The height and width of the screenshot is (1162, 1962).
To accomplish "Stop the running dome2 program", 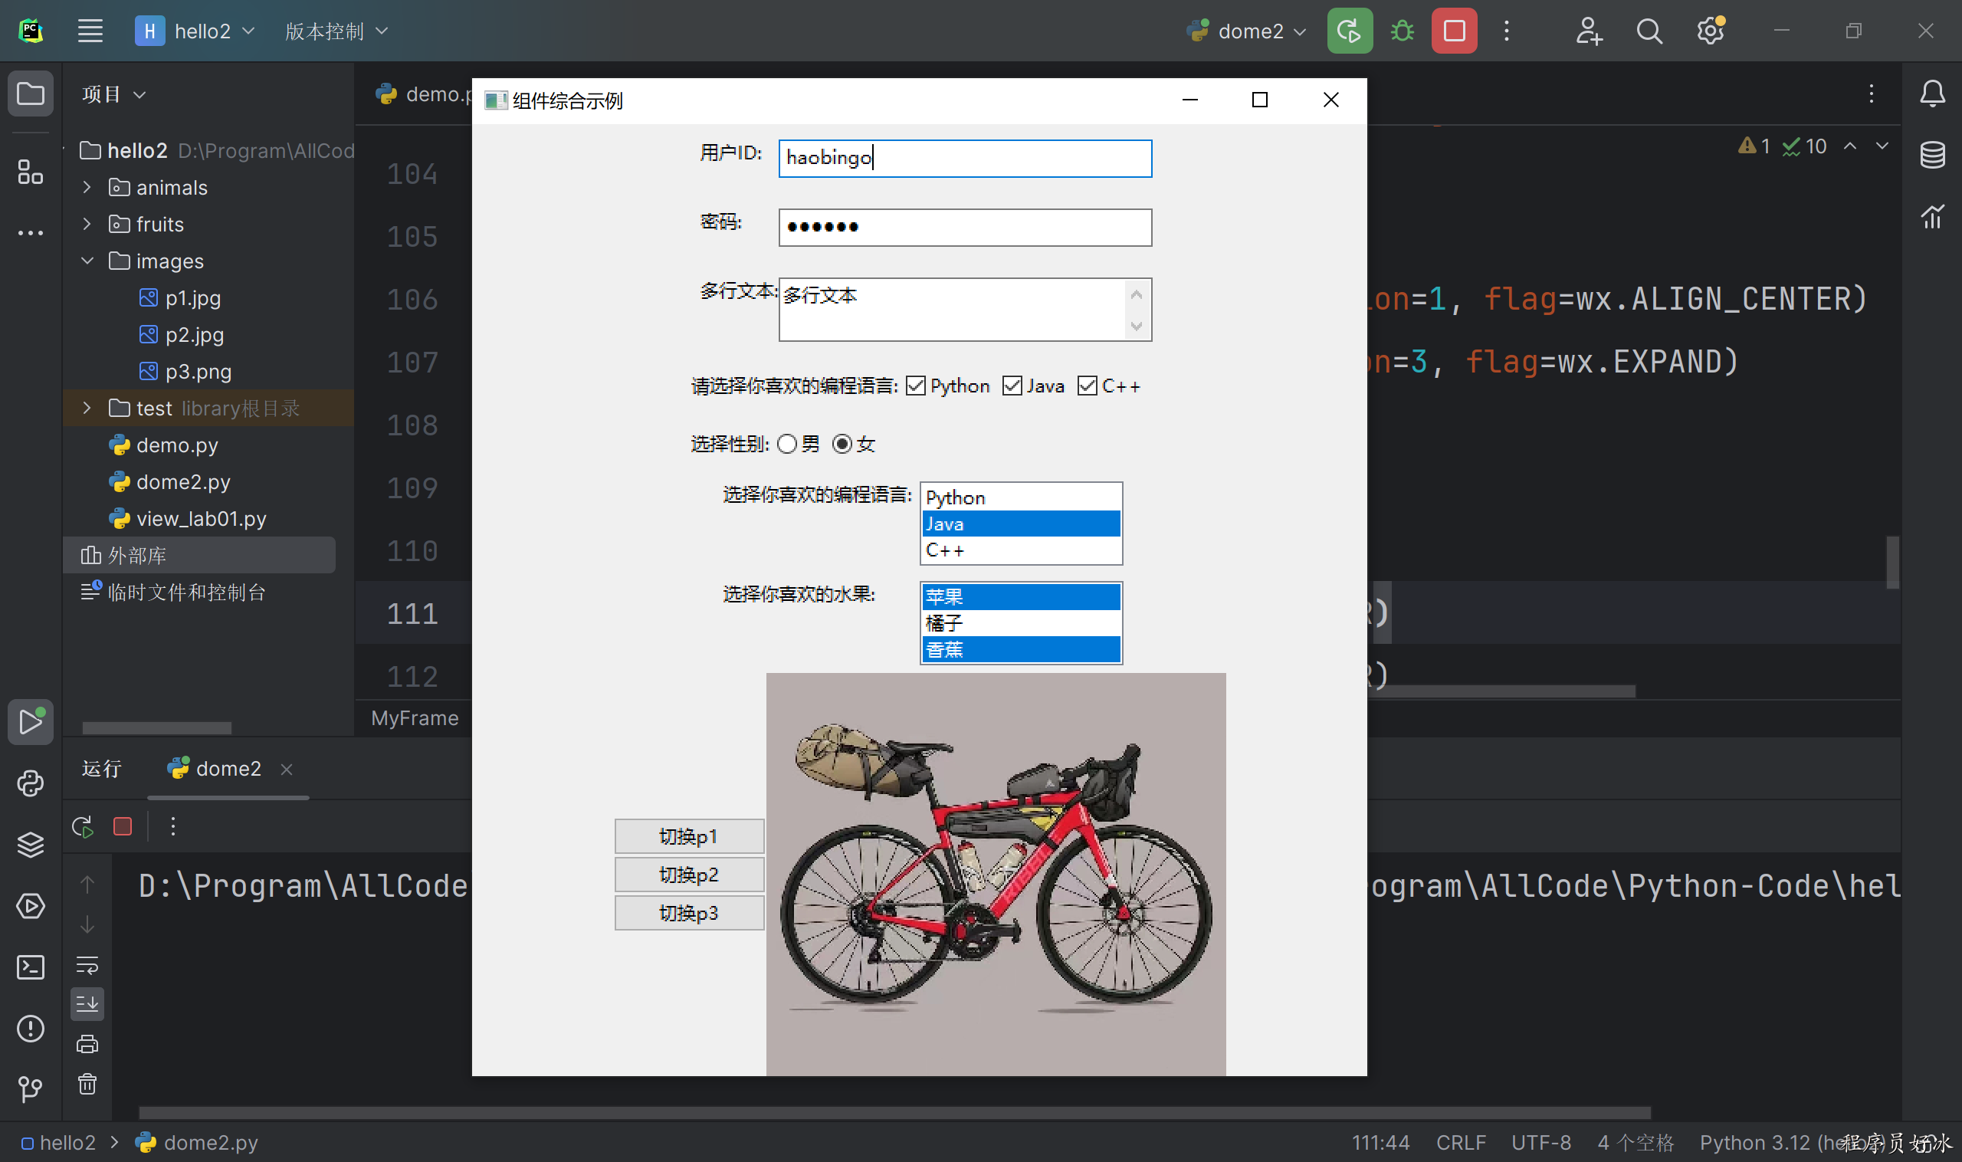I will pyautogui.click(x=1454, y=31).
